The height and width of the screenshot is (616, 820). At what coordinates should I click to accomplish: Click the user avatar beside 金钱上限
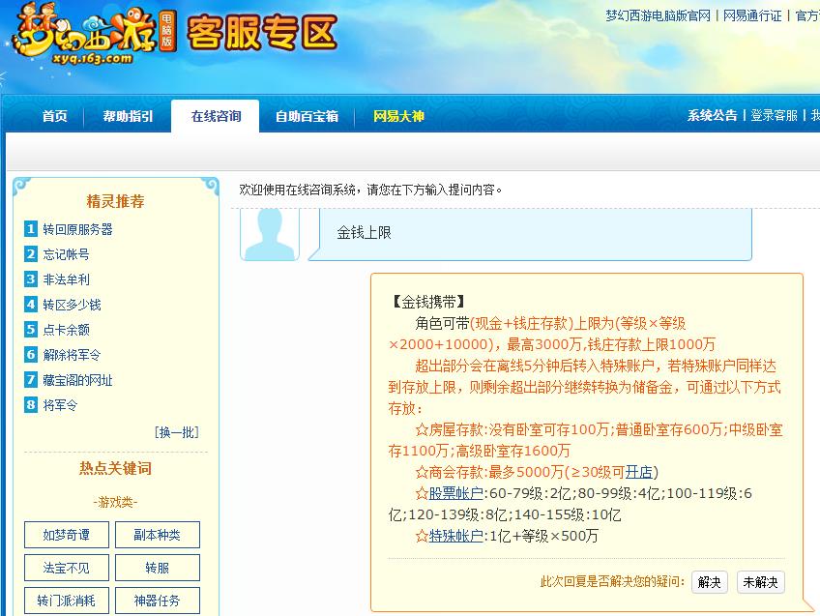click(x=270, y=234)
